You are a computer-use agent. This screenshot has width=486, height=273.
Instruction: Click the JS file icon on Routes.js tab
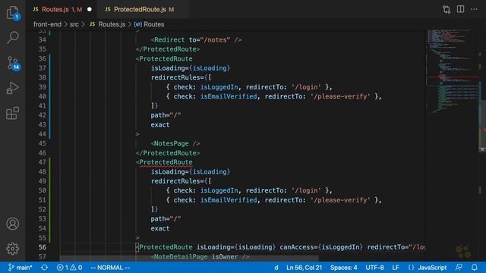tap(36, 9)
